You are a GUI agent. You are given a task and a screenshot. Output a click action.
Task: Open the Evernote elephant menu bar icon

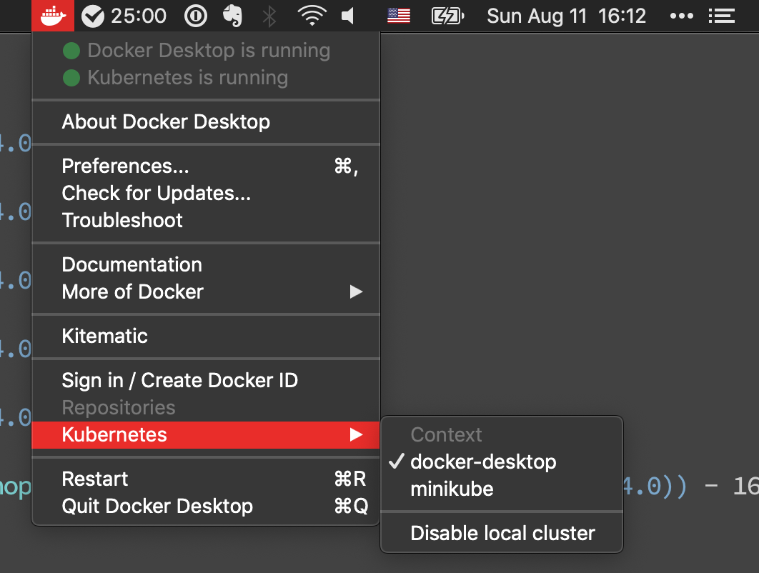[x=233, y=16]
